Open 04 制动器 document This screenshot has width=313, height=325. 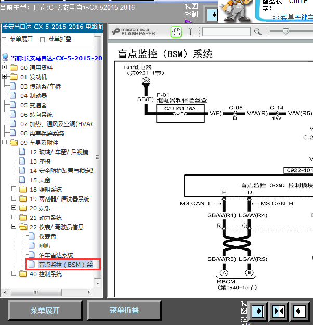[x=33, y=96]
